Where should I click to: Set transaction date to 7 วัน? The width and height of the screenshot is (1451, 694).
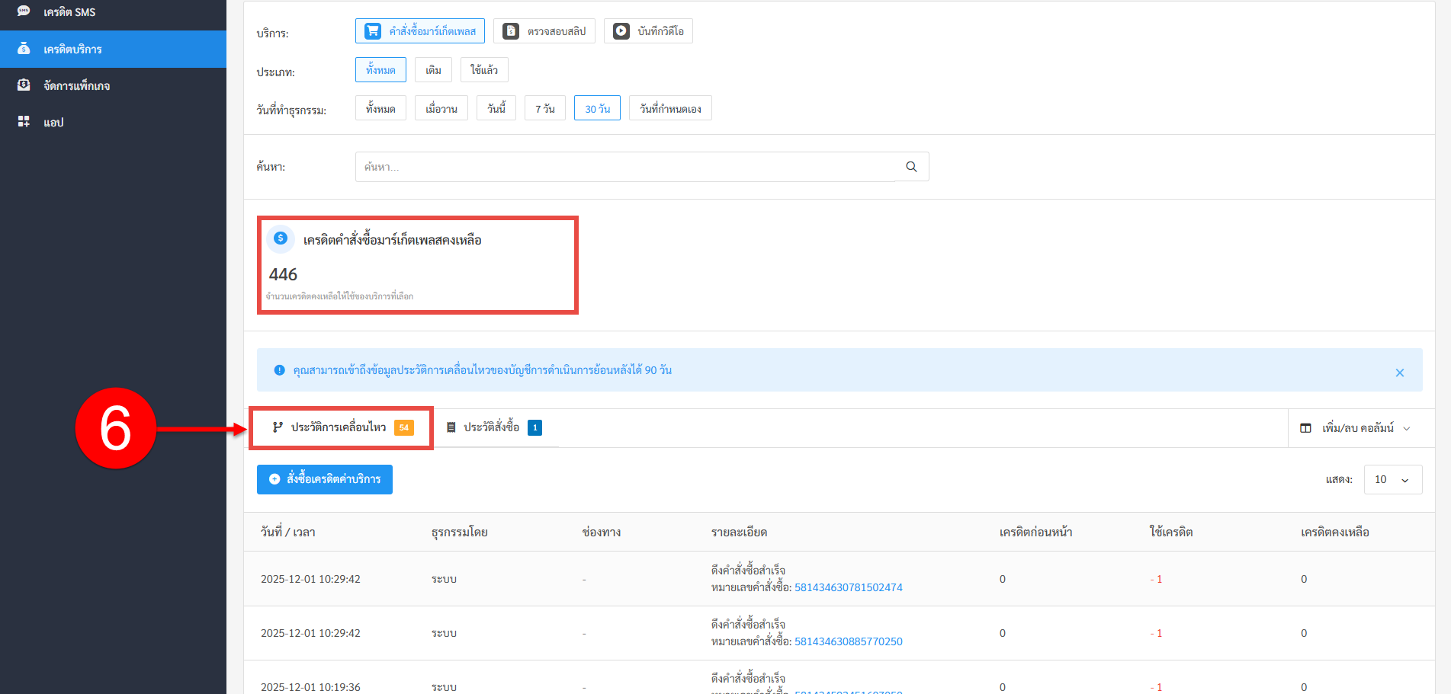pyautogui.click(x=544, y=109)
